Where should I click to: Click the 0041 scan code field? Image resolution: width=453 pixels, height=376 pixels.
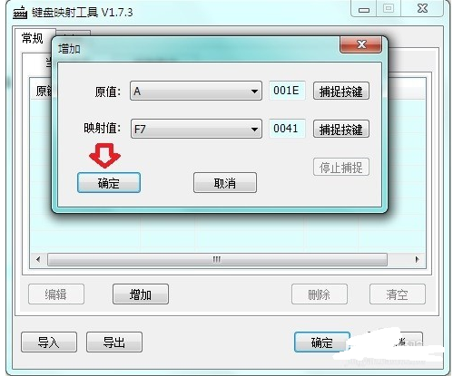click(x=287, y=129)
